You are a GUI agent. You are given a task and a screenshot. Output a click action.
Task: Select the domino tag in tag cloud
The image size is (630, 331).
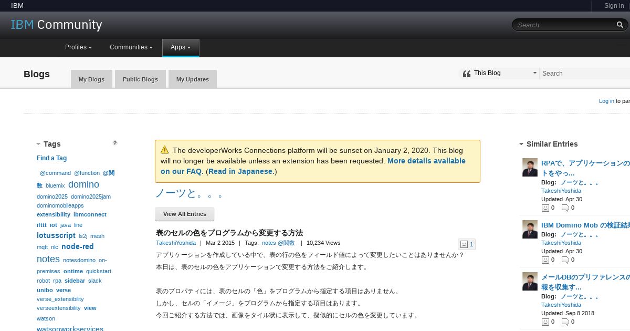pyautogui.click(x=83, y=184)
